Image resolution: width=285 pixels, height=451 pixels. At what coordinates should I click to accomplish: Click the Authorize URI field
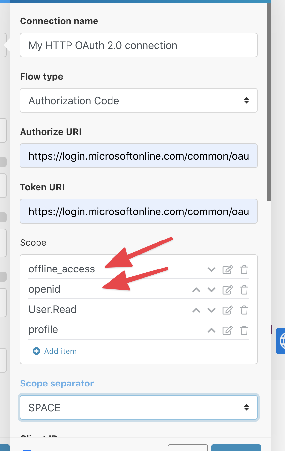[139, 156]
